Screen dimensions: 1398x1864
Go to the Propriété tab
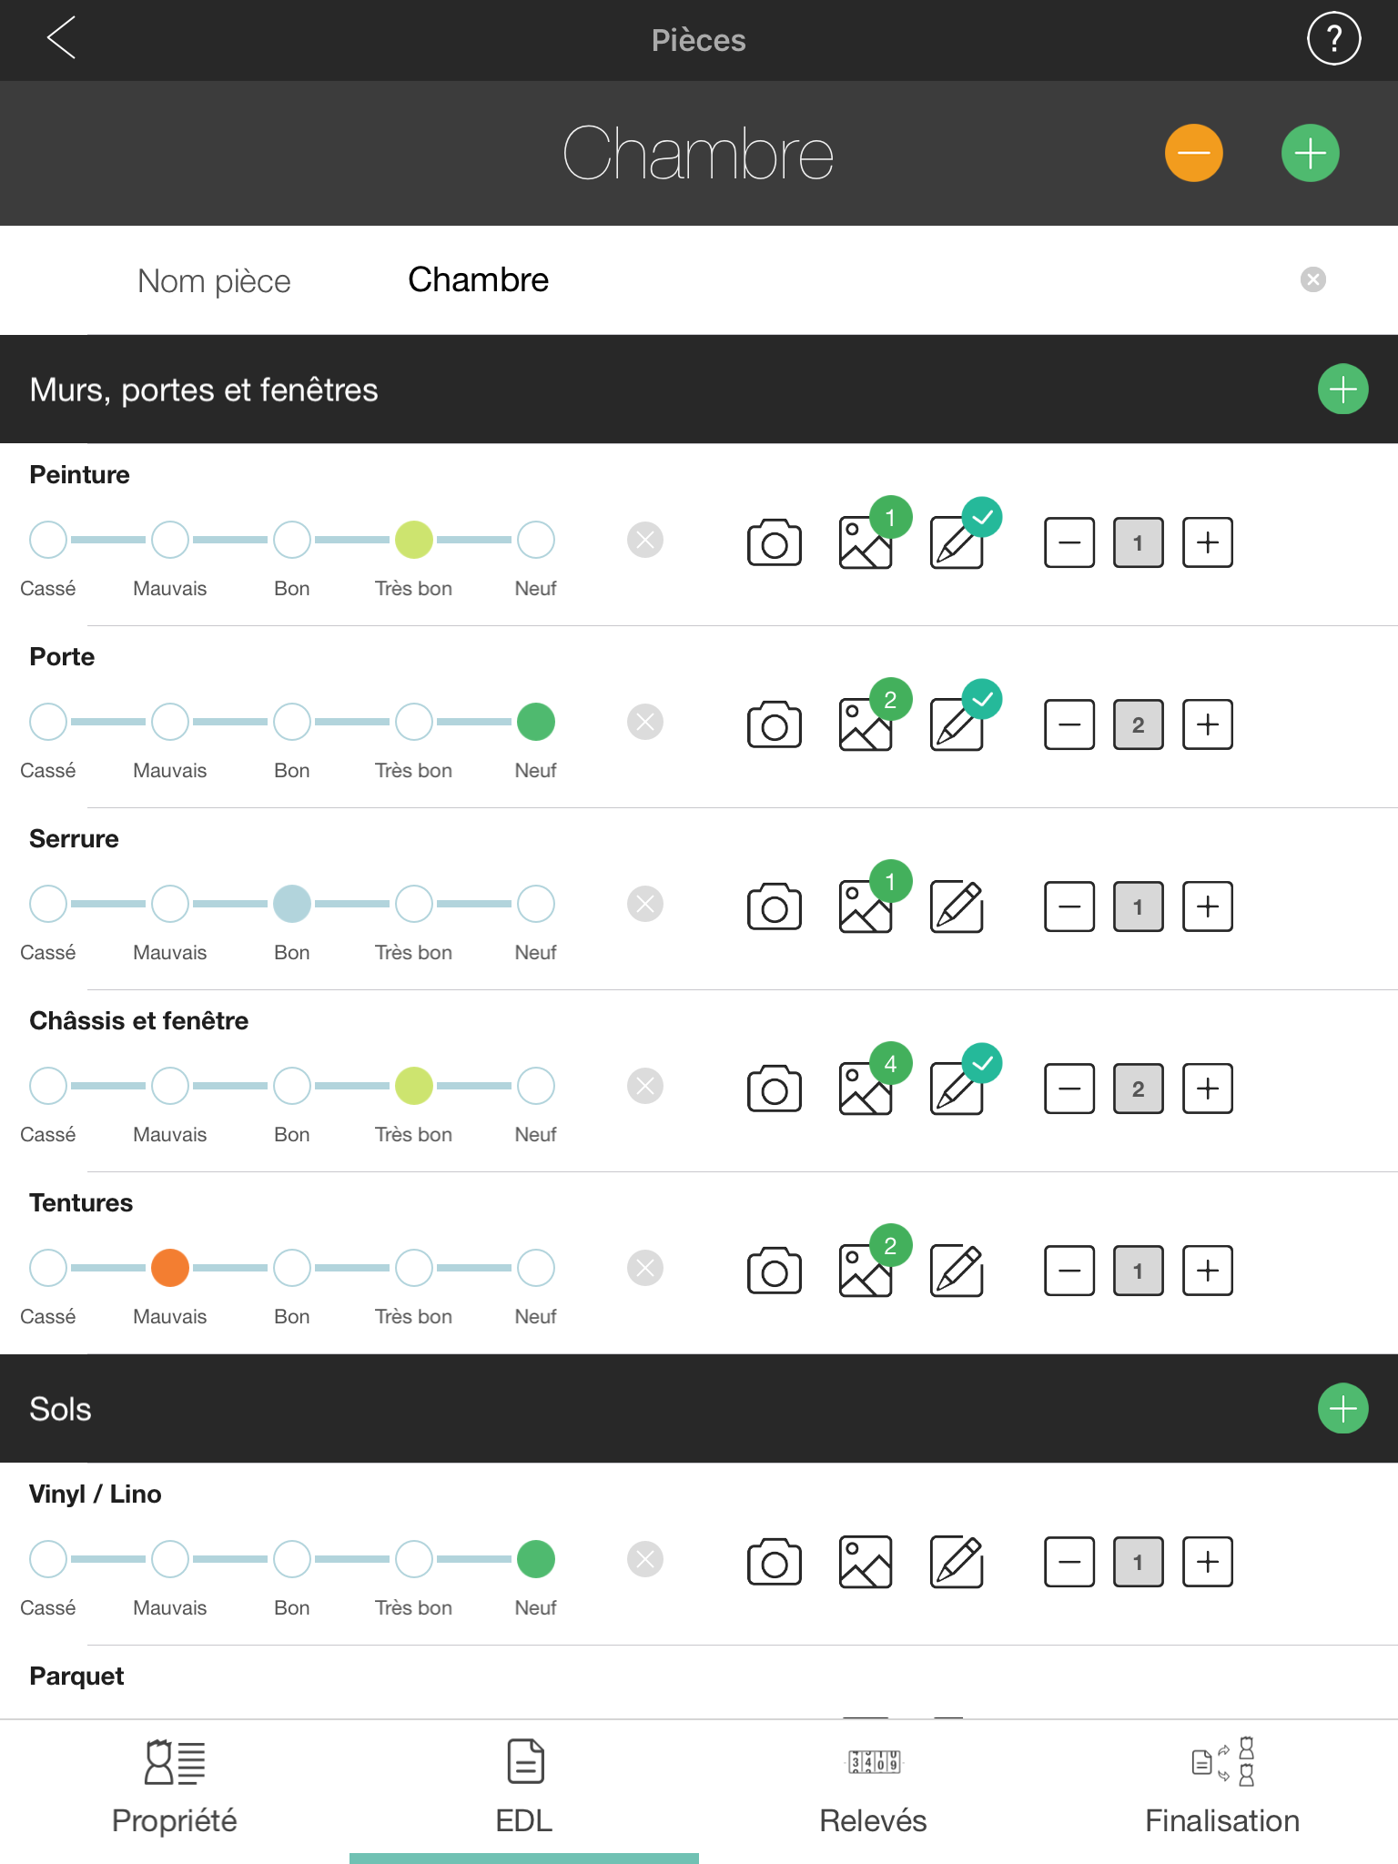175,1789
